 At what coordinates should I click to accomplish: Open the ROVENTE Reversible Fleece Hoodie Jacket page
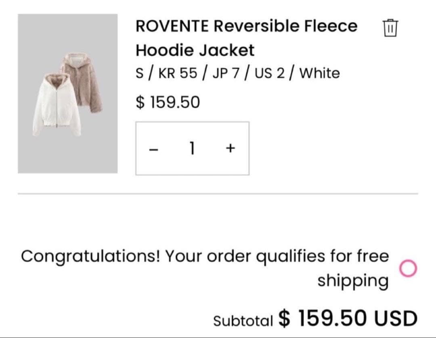246,38
